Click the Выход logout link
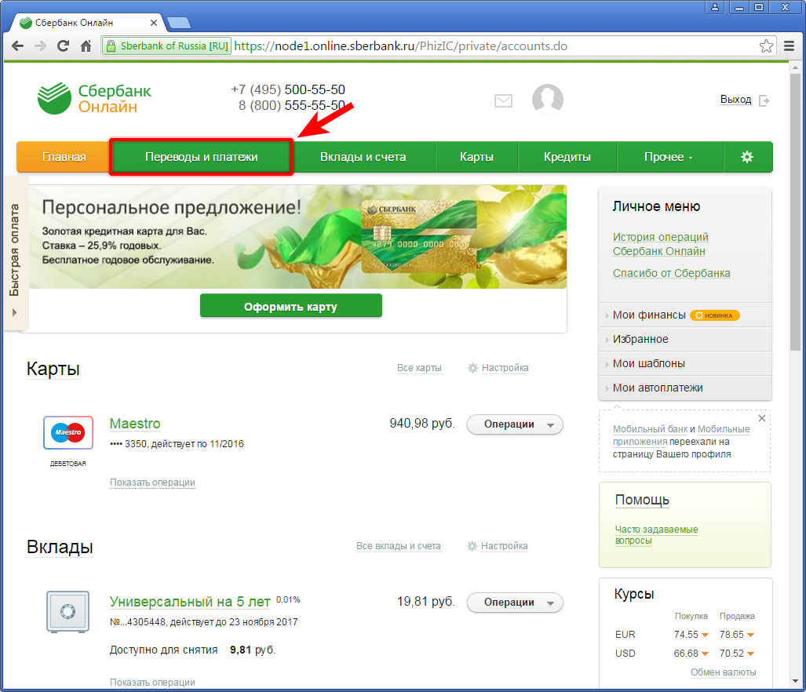Screen dimensions: 806x692 pos(735,100)
